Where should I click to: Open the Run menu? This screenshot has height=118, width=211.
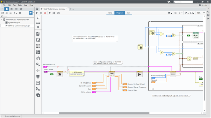14,5
